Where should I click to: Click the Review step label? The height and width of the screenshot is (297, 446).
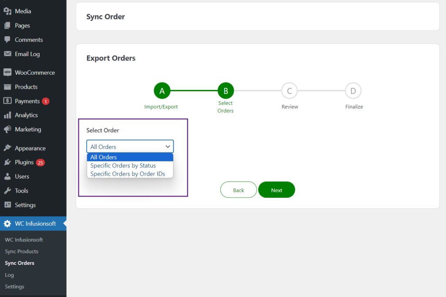click(290, 107)
